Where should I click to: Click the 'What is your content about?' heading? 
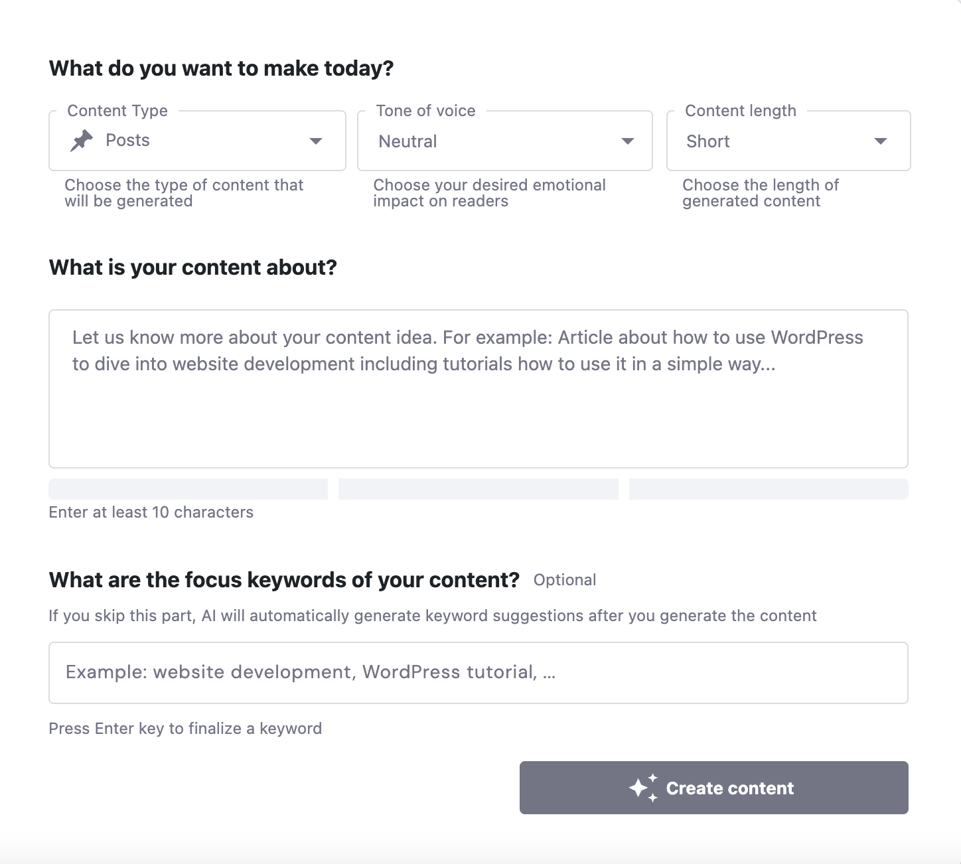point(192,267)
